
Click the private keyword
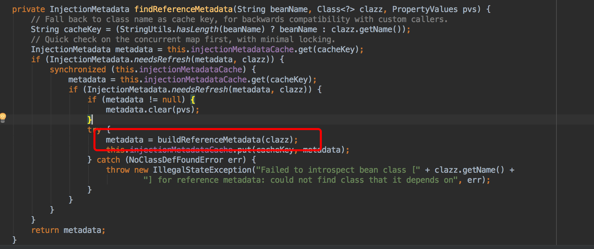click(x=28, y=9)
